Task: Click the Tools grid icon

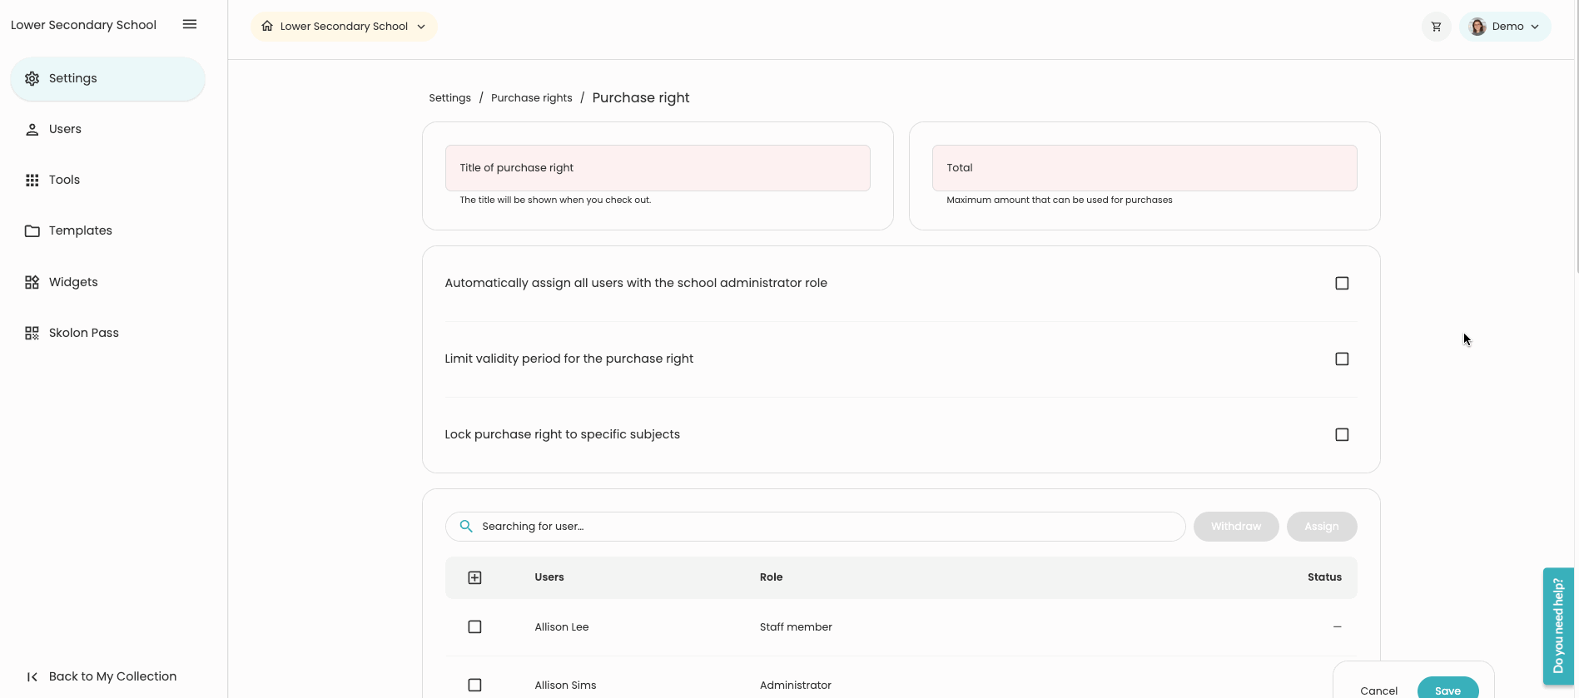Action: [x=32, y=180]
